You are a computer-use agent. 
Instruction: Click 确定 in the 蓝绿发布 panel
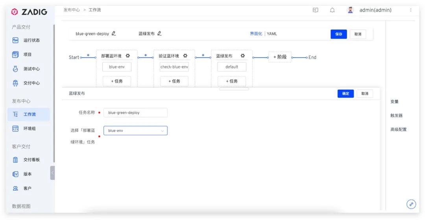click(x=346, y=94)
